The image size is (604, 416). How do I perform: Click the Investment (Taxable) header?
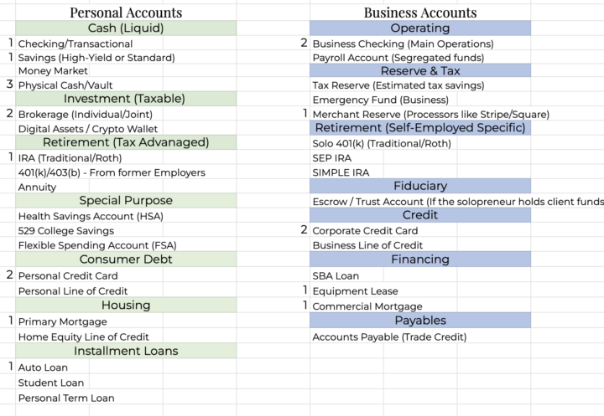[x=126, y=99]
